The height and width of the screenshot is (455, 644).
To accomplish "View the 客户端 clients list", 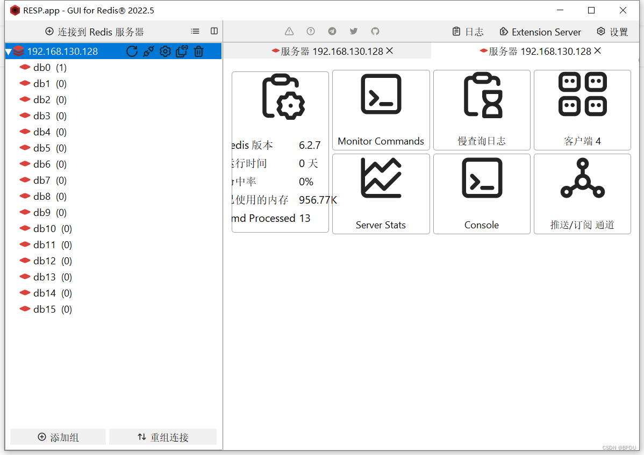I will (x=582, y=110).
